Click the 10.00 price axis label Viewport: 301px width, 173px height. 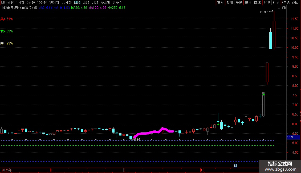tap(294, 48)
